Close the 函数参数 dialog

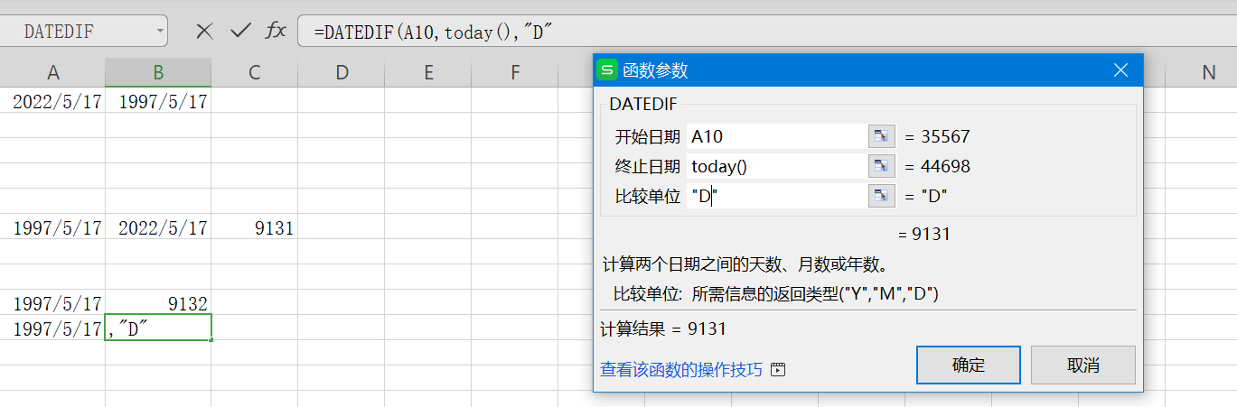coord(1120,70)
